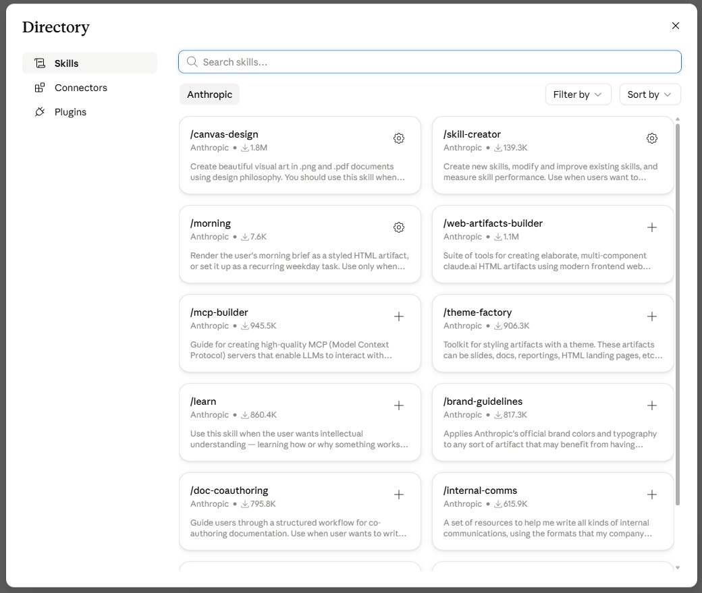This screenshot has height=593, width=702.
Task: Click /morning description about morning brief
Action: click(x=300, y=261)
